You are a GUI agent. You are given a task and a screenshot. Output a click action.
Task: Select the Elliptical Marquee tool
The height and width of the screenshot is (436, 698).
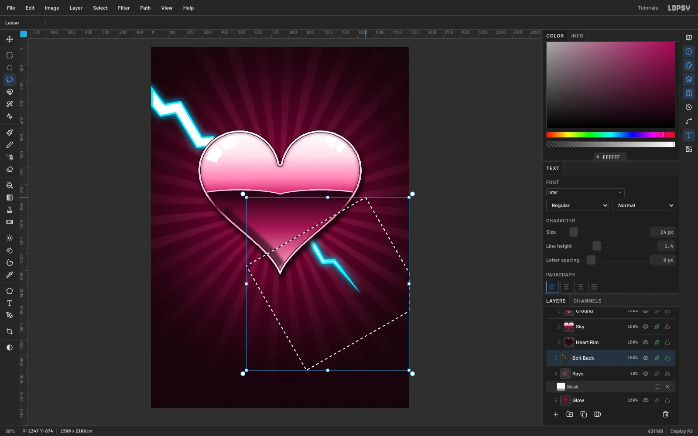coord(10,68)
